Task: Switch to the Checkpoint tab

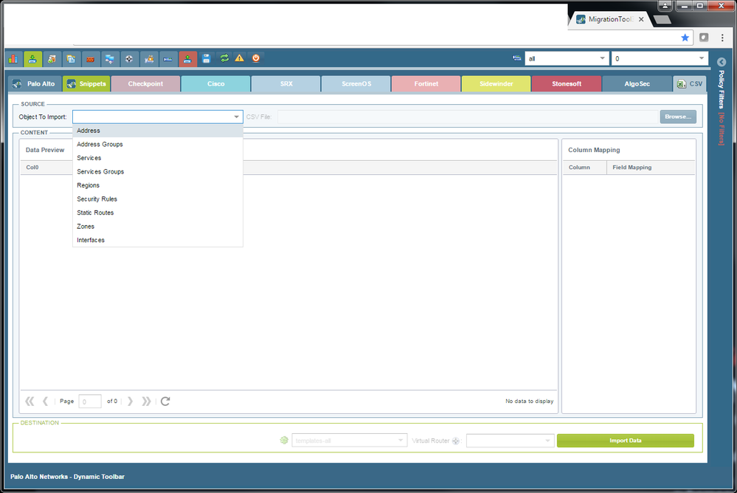Action: point(145,83)
